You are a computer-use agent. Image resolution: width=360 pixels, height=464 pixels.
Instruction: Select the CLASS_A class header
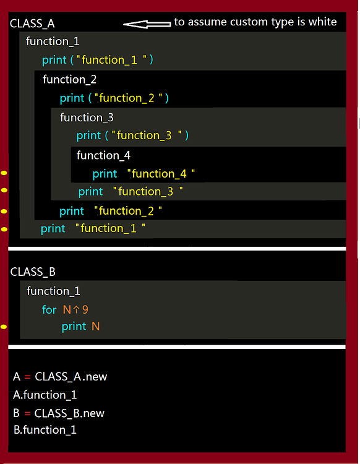click(x=32, y=24)
